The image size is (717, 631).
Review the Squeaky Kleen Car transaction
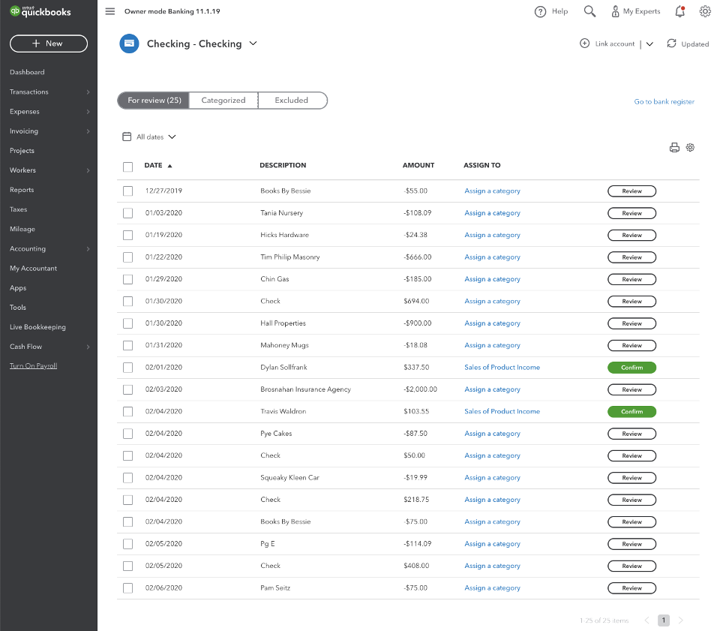pos(631,478)
